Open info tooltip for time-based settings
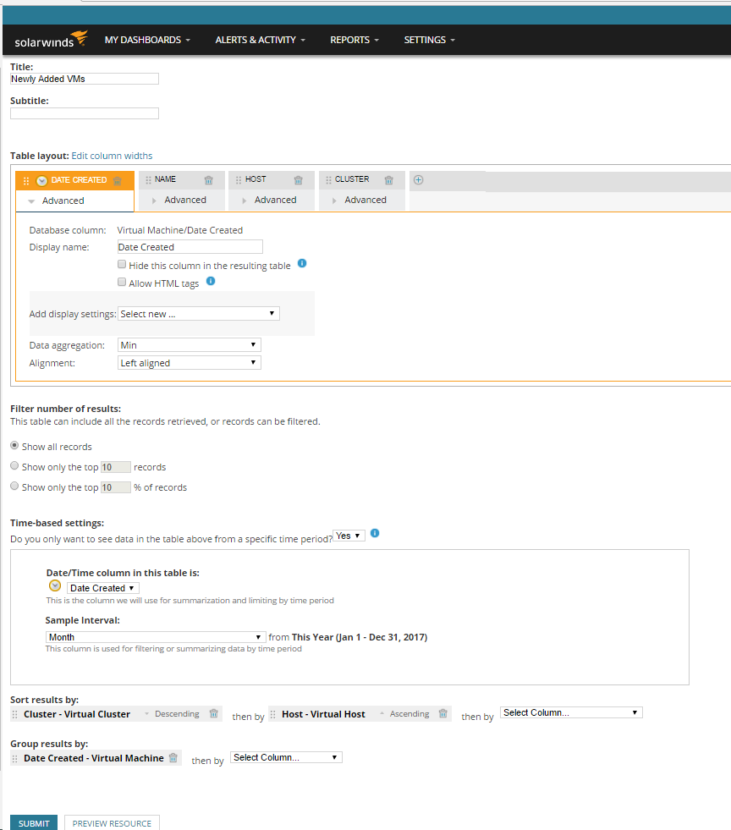Viewport: 731px width, 830px height. pyautogui.click(x=375, y=533)
